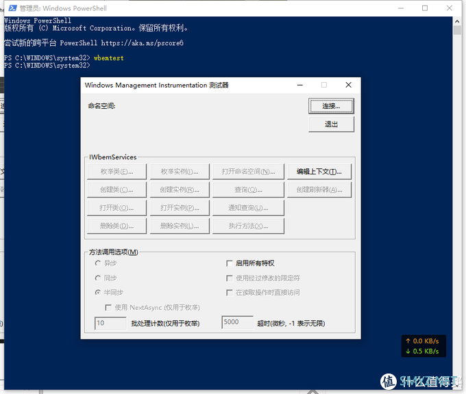Click the network speed overlay widget
The image size is (466, 394).
(x=424, y=346)
